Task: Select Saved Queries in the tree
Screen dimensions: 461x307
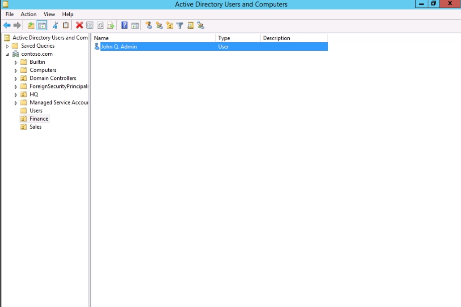Action: pyautogui.click(x=38, y=46)
